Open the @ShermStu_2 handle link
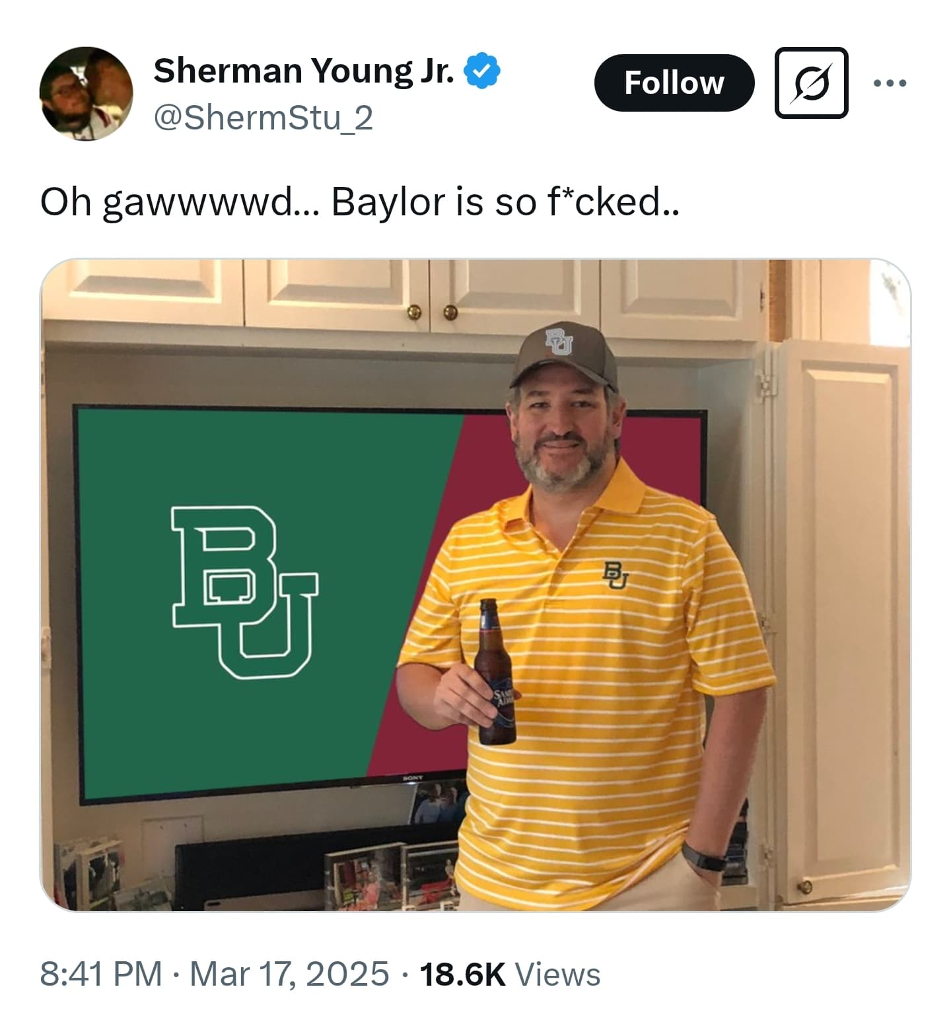 tap(263, 118)
